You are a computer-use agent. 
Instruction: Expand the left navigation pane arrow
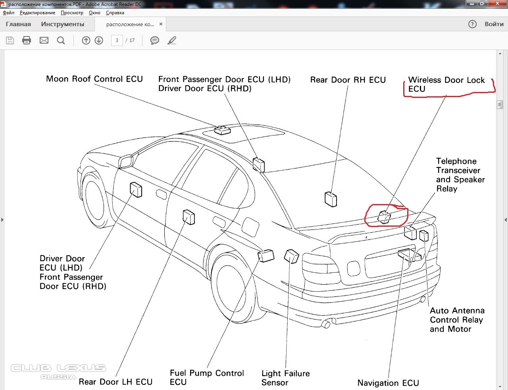[2, 220]
